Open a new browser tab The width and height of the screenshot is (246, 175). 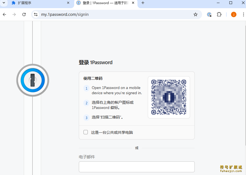click(x=143, y=3)
